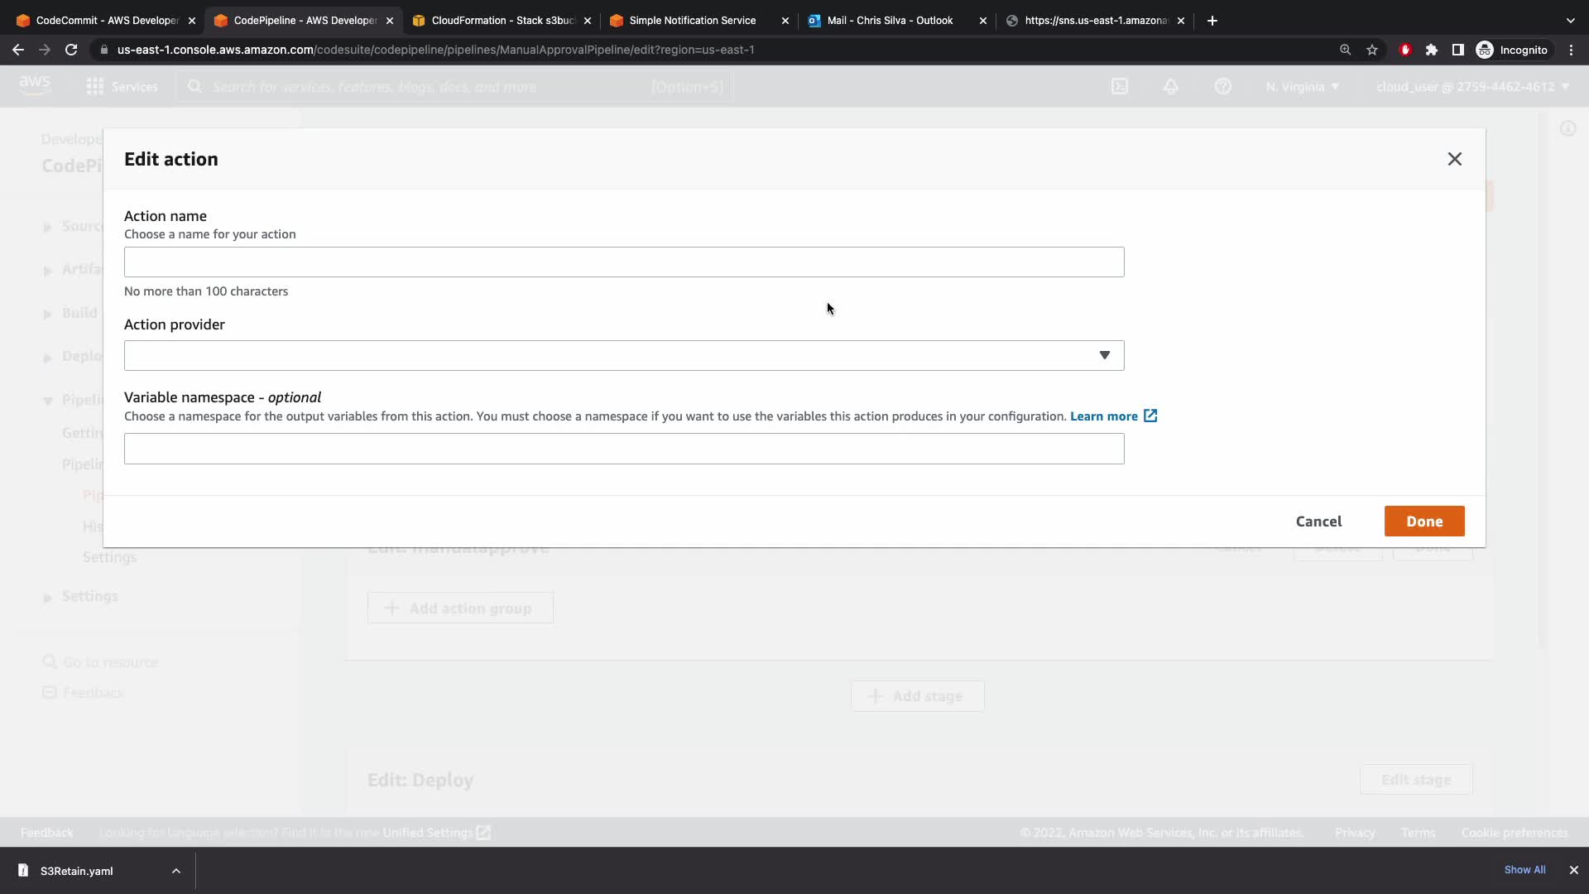1589x894 pixels.
Task: Expand S3Retain.yaml download options chevron
Action: click(x=175, y=871)
